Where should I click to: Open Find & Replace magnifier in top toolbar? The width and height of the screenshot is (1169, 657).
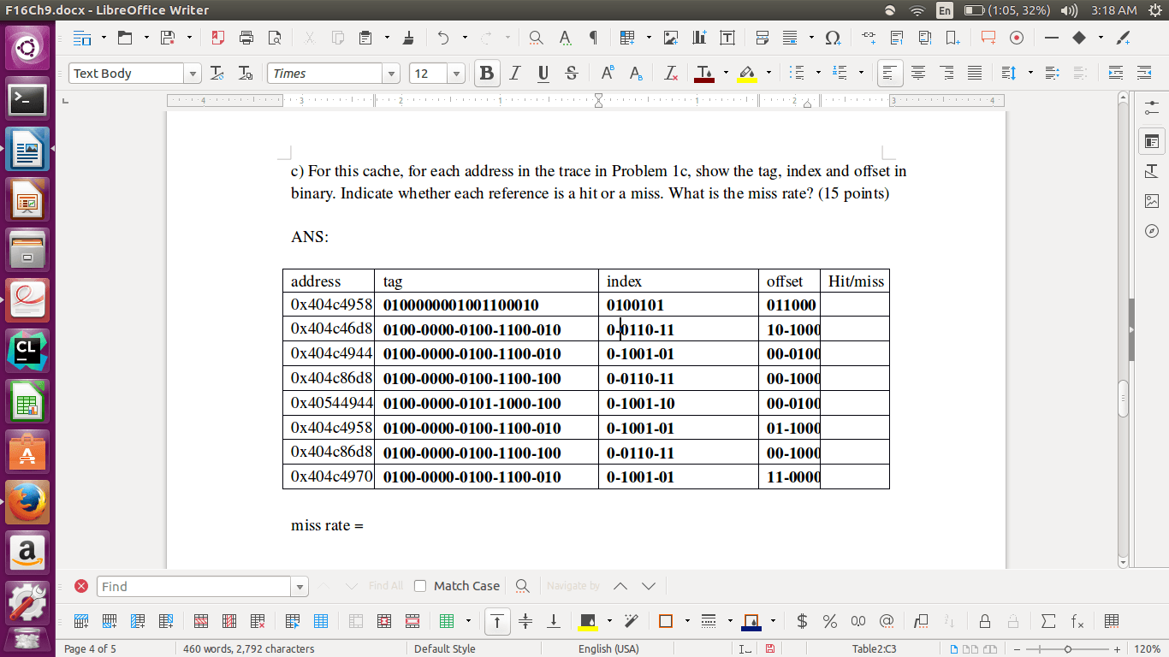[536, 38]
